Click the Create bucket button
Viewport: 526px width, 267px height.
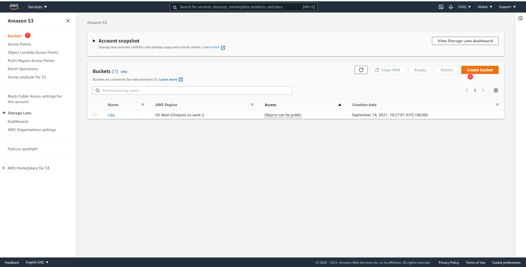[480, 70]
